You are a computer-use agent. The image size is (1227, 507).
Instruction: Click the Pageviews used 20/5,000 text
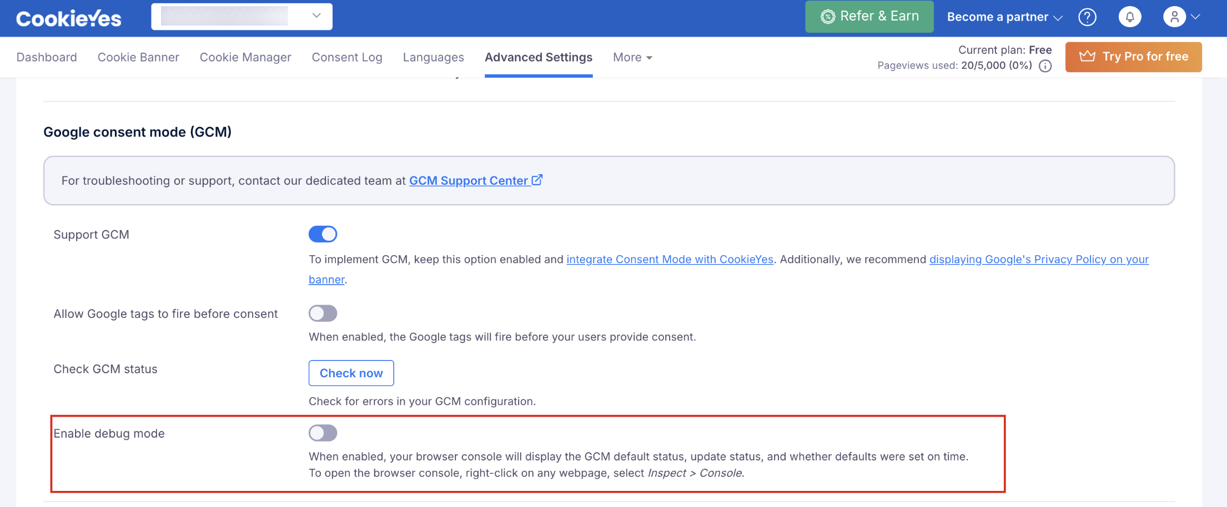tap(955, 65)
